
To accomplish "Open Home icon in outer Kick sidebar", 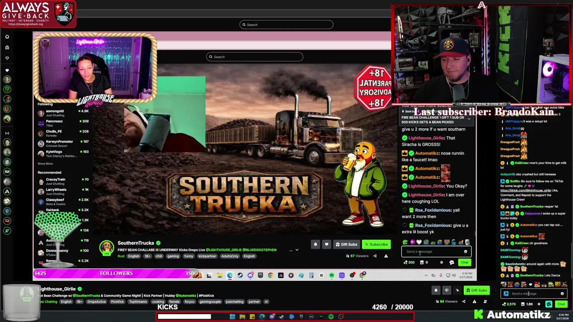I will coord(7,37).
